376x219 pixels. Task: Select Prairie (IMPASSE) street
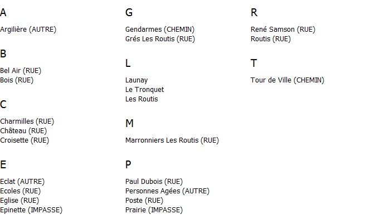(154, 210)
